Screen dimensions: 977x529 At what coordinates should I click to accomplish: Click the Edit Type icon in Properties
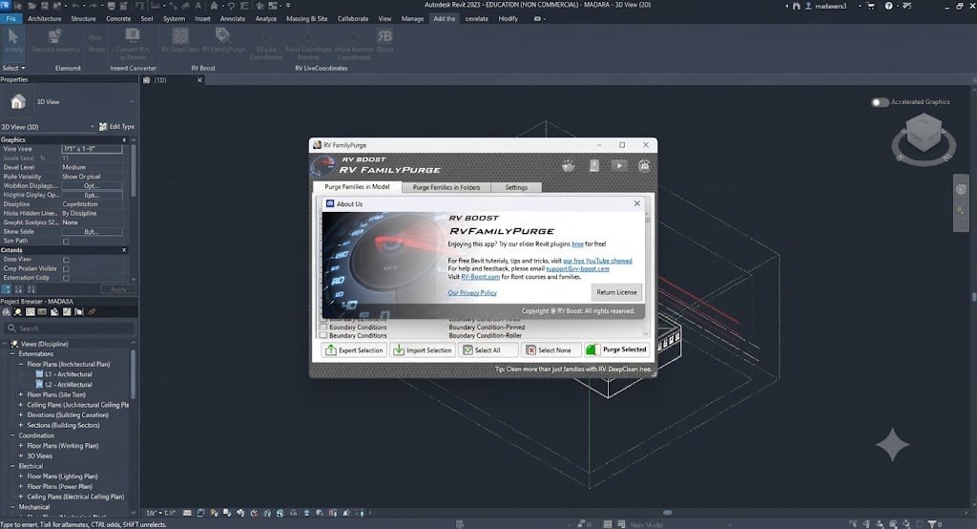coord(103,127)
